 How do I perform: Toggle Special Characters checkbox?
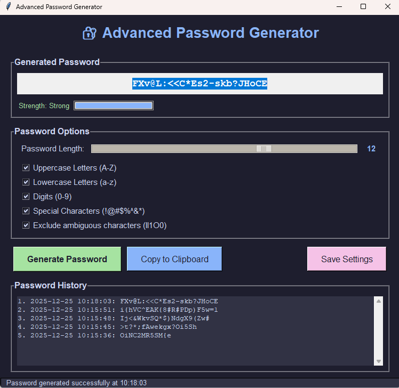point(26,211)
